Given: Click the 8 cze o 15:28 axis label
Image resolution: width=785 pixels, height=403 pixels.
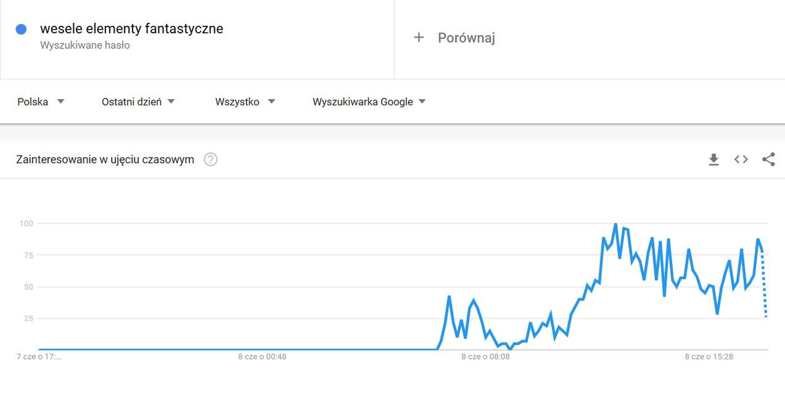Looking at the screenshot, I should click(709, 357).
